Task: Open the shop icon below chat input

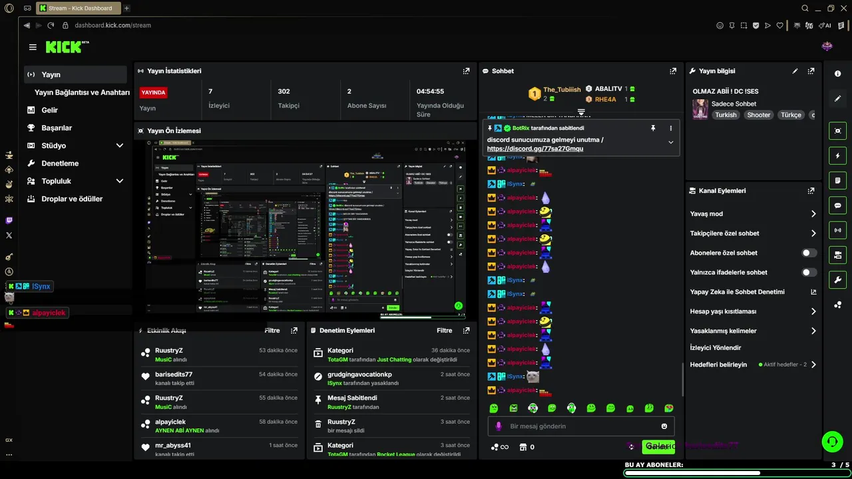Action: (523, 447)
